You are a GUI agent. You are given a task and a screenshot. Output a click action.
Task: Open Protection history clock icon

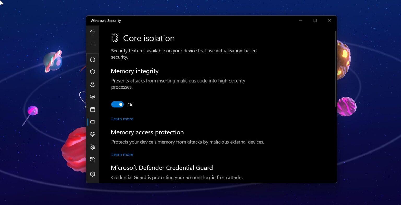pyautogui.click(x=92, y=160)
